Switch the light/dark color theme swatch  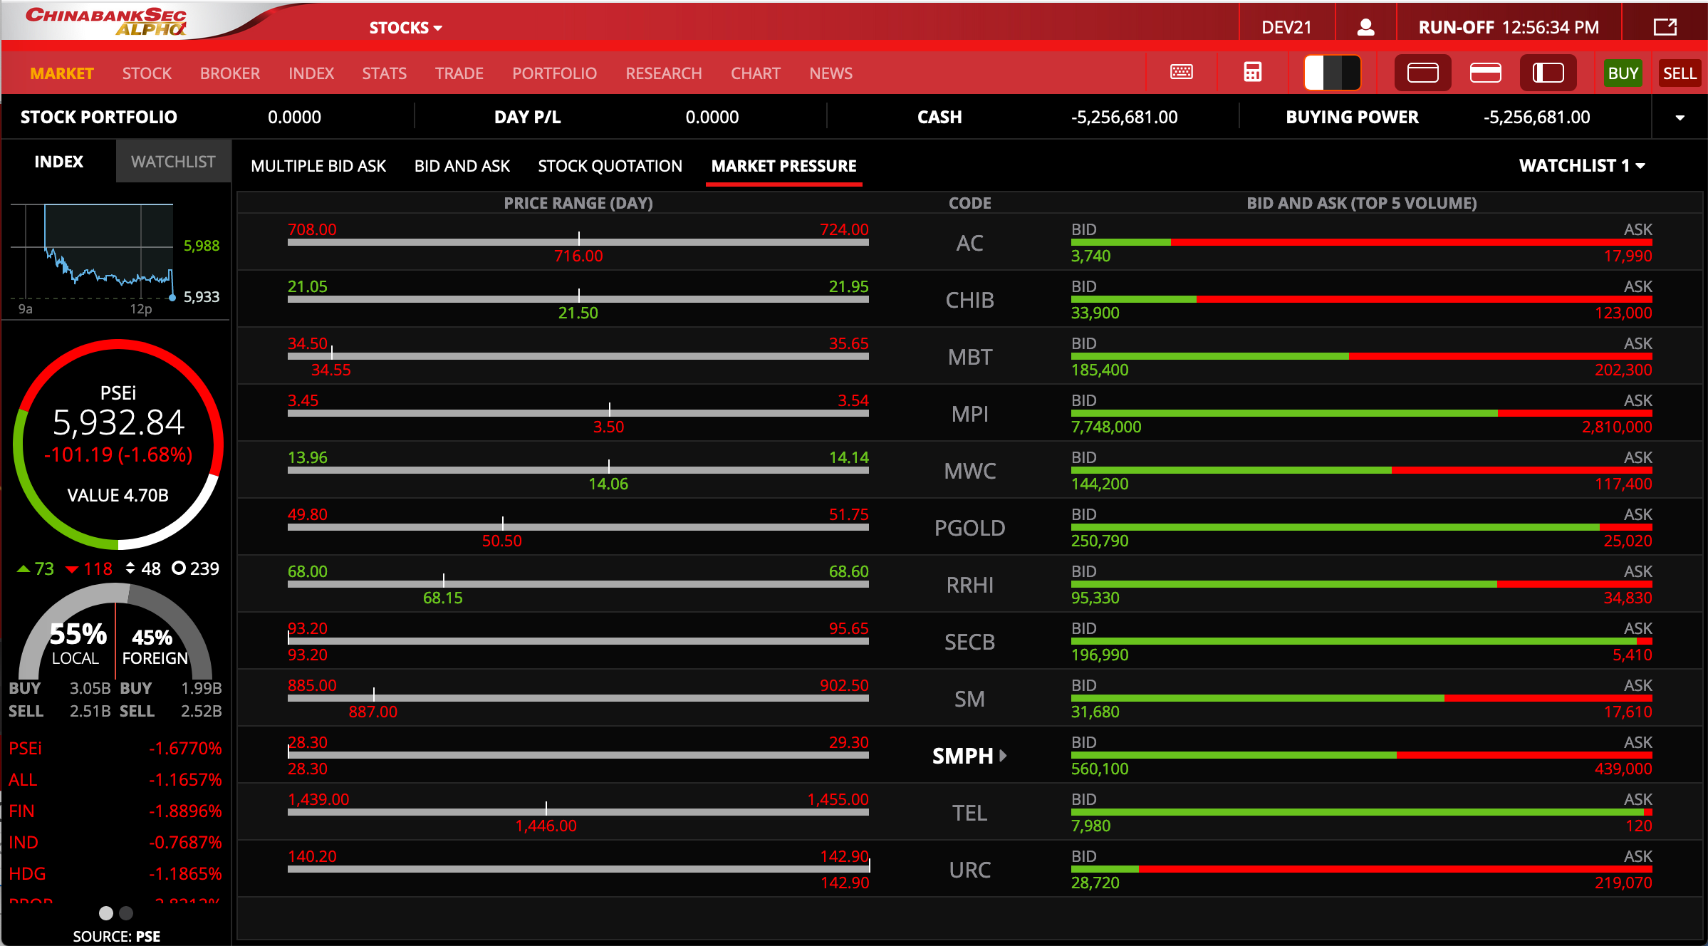coord(1332,73)
